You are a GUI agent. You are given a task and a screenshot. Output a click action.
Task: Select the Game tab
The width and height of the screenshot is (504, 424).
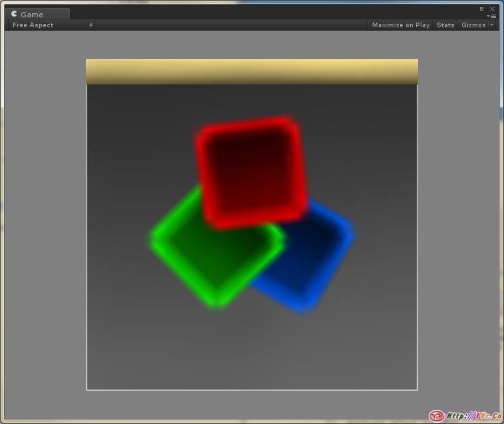coord(31,14)
